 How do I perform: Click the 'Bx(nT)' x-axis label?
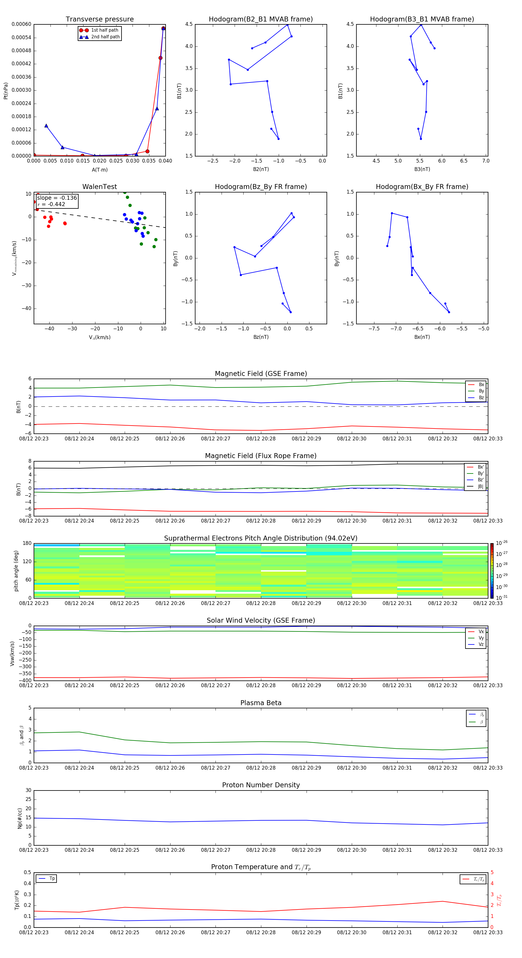422,337
